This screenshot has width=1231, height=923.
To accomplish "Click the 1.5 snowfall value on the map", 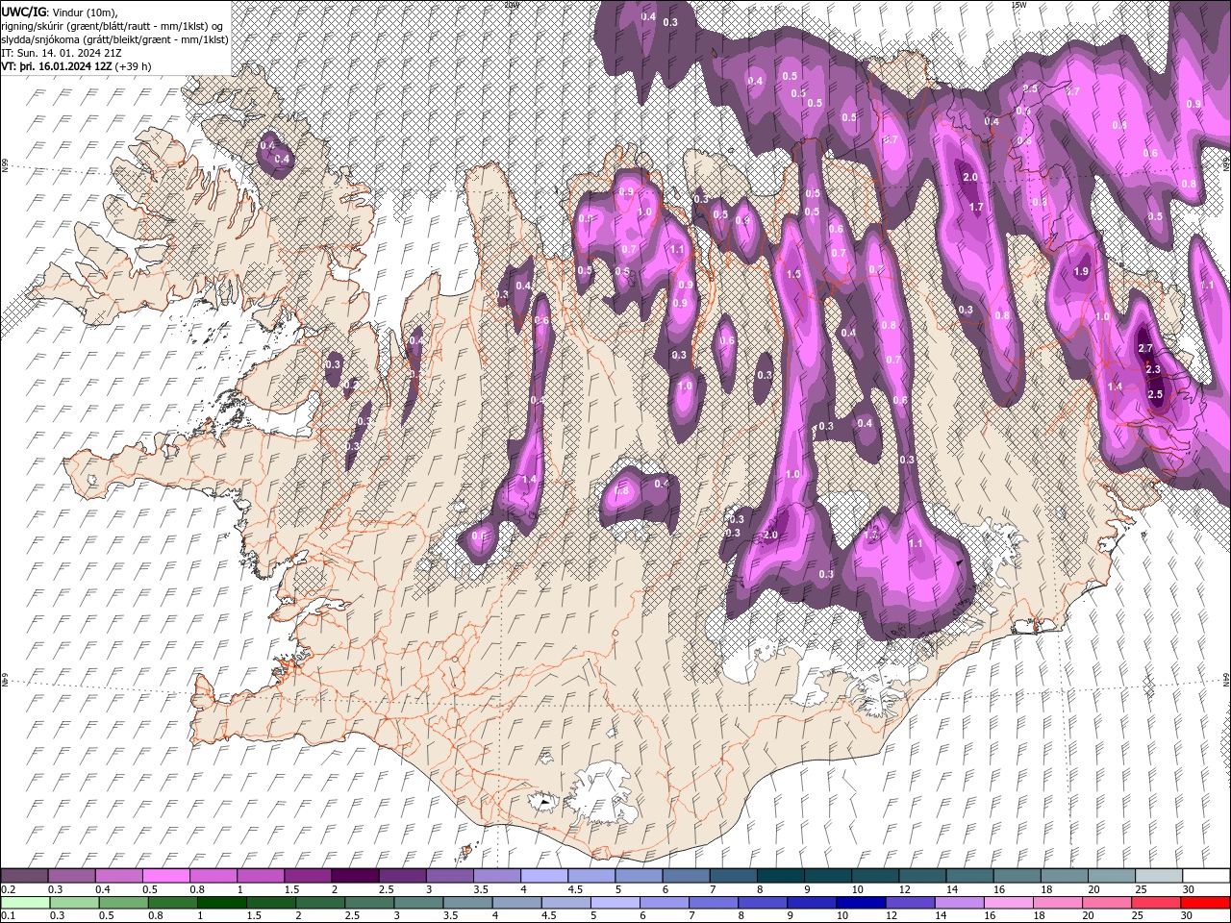I will pyautogui.click(x=793, y=274).
